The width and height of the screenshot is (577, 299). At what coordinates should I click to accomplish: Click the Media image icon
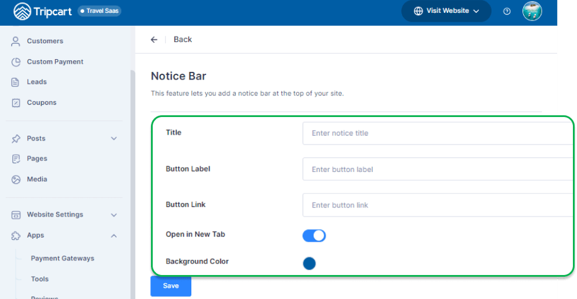coord(16,180)
